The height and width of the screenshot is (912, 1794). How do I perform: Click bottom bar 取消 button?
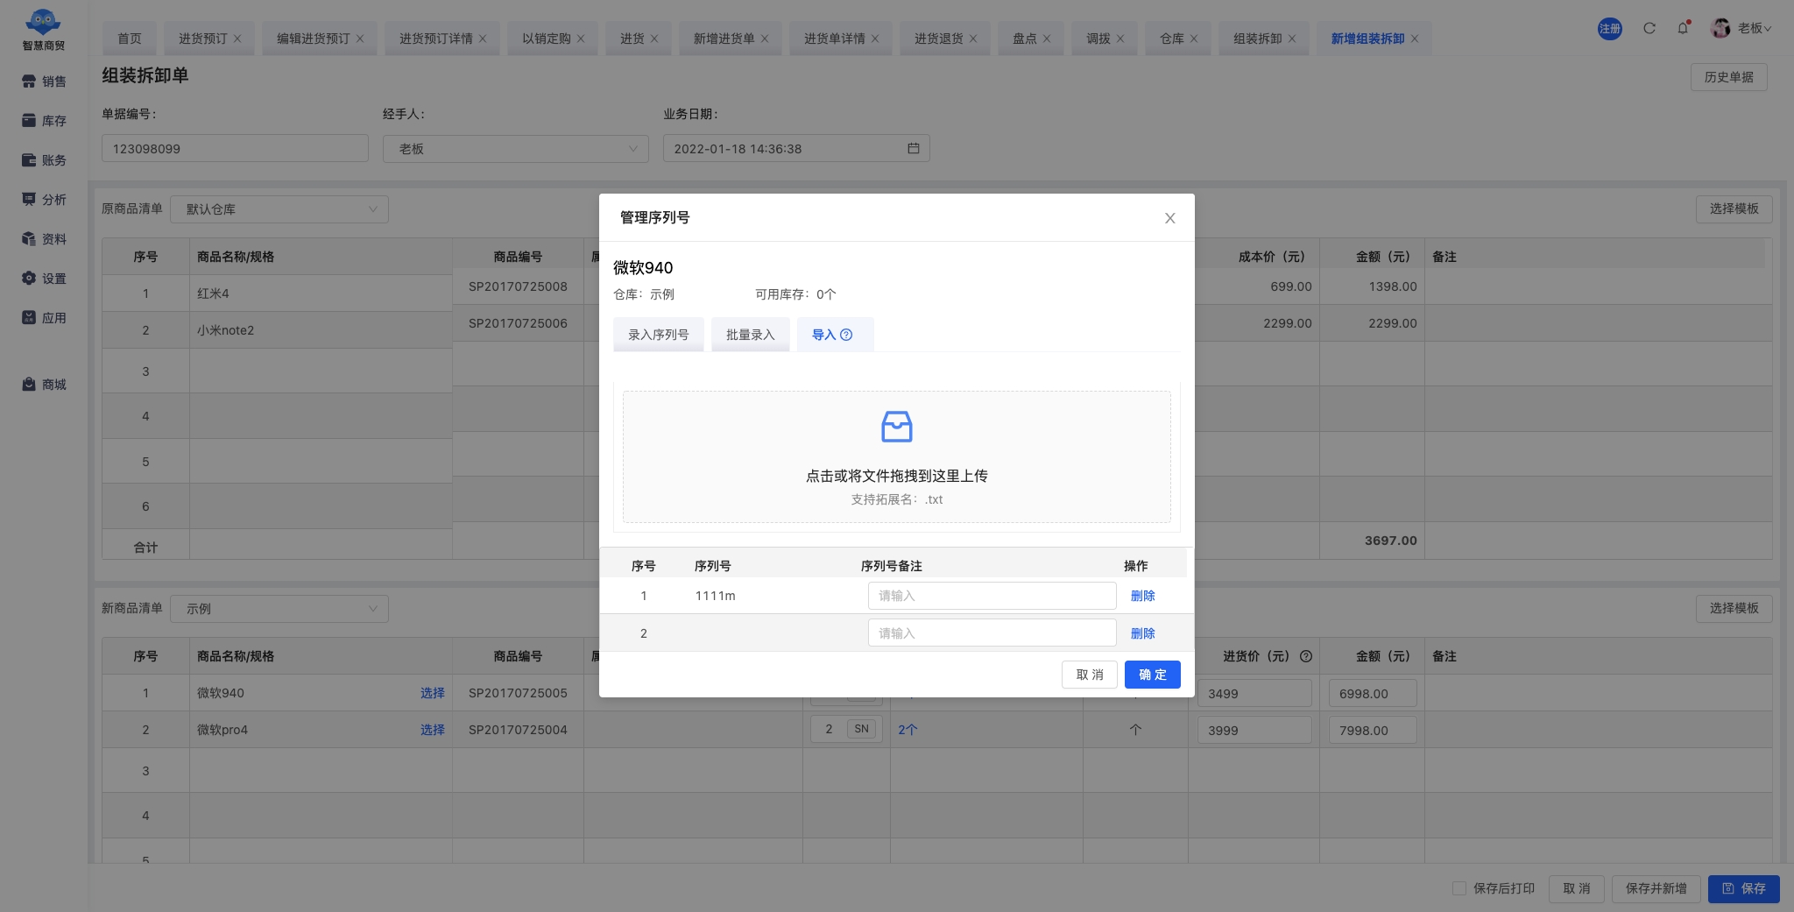pyautogui.click(x=1577, y=888)
